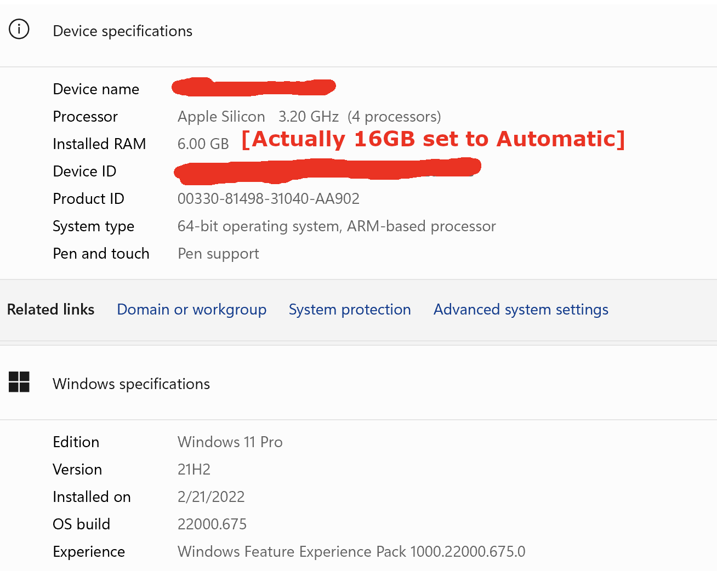Click the 64-bit operating system type text
The image size is (717, 571).
[x=336, y=226]
